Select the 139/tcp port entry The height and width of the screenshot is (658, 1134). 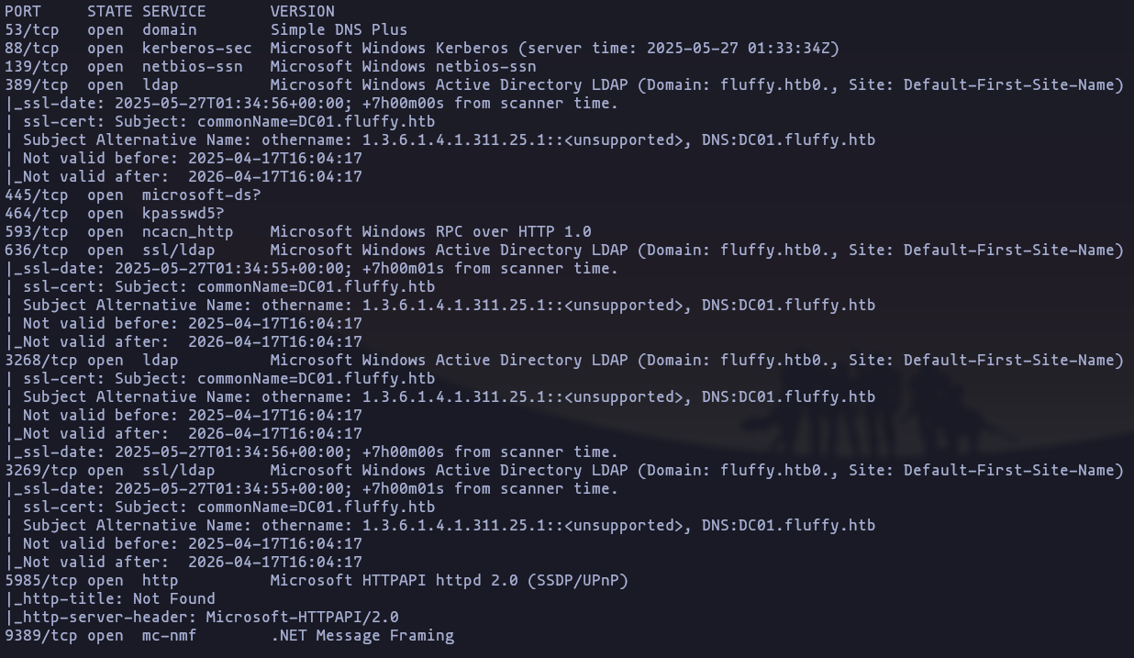37,66
